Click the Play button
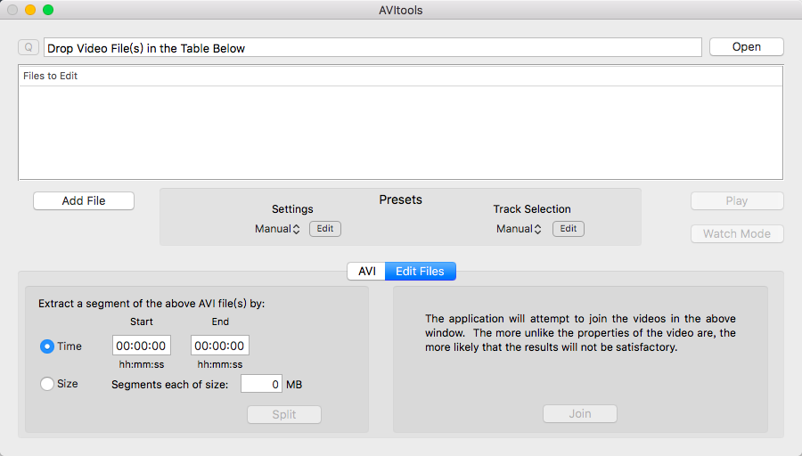Image resolution: width=802 pixels, height=456 pixels. pyautogui.click(x=737, y=201)
